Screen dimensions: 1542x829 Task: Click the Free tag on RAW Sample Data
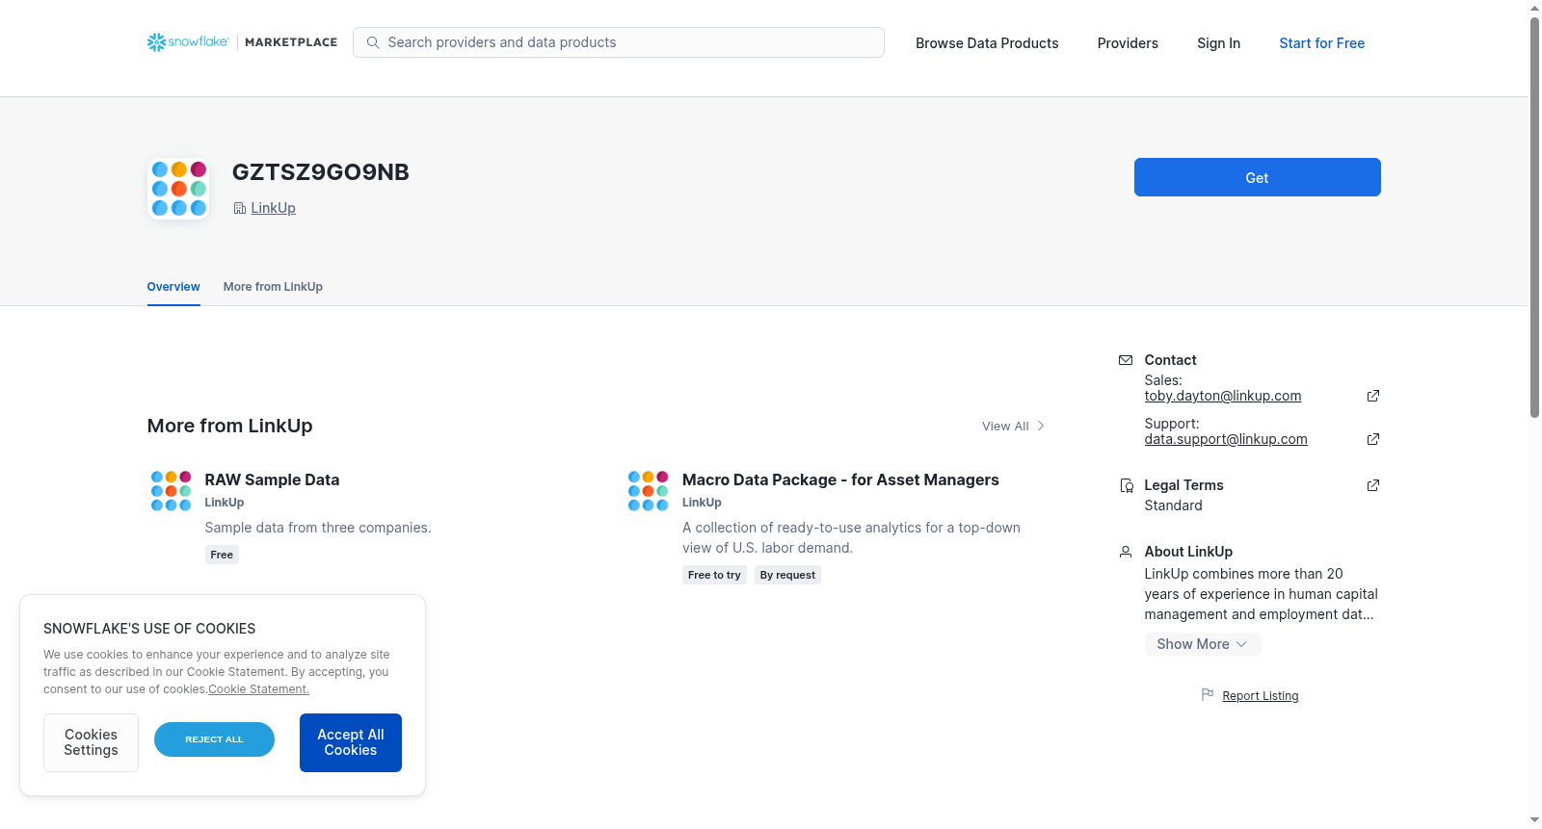[x=222, y=555]
